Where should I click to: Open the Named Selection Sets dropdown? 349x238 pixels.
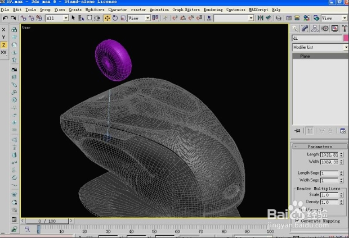click(x=234, y=18)
